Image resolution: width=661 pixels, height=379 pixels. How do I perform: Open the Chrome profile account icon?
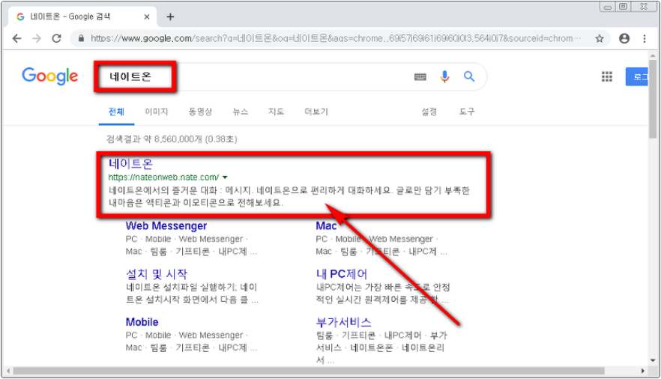click(624, 39)
